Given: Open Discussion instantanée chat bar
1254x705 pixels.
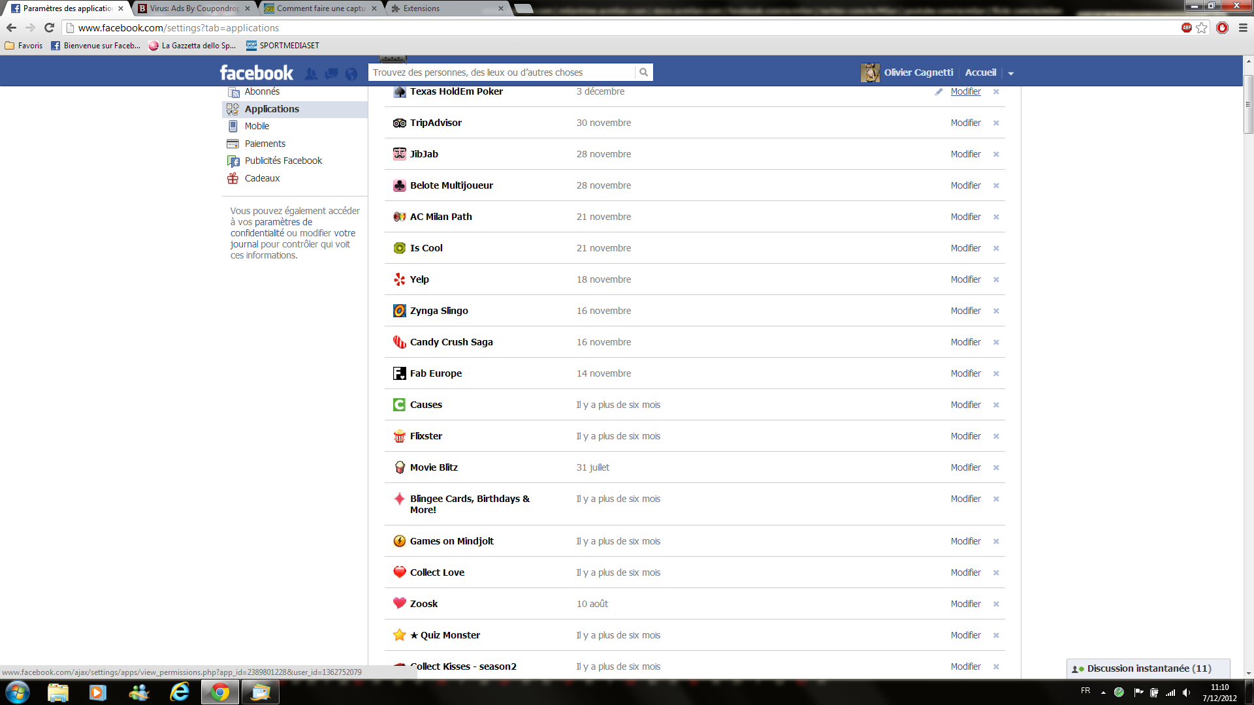Looking at the screenshot, I should point(1148,668).
